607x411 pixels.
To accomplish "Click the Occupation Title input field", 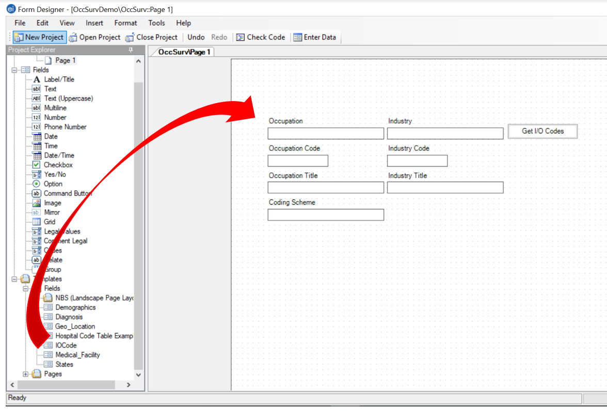I will point(326,188).
